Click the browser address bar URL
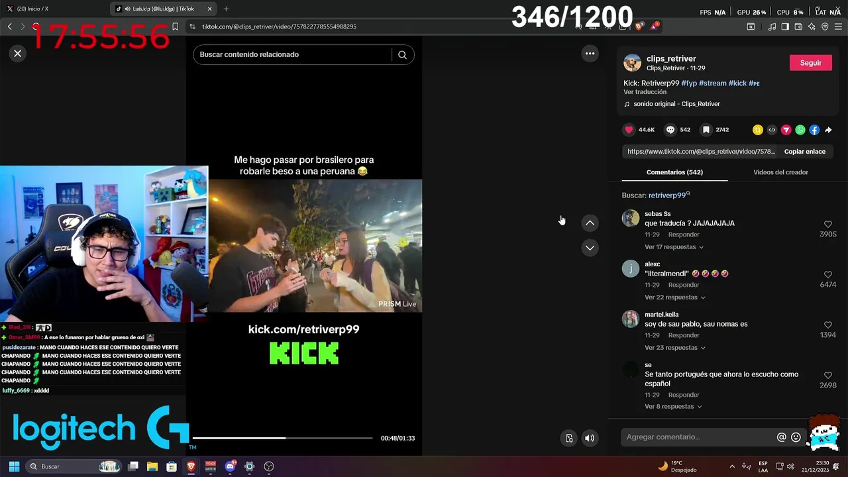The width and height of the screenshot is (848, 477). [279, 26]
